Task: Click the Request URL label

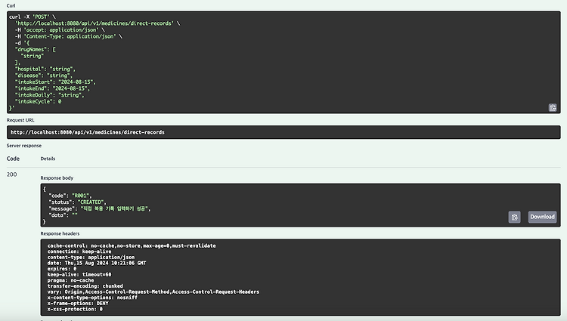Action: tap(20, 120)
